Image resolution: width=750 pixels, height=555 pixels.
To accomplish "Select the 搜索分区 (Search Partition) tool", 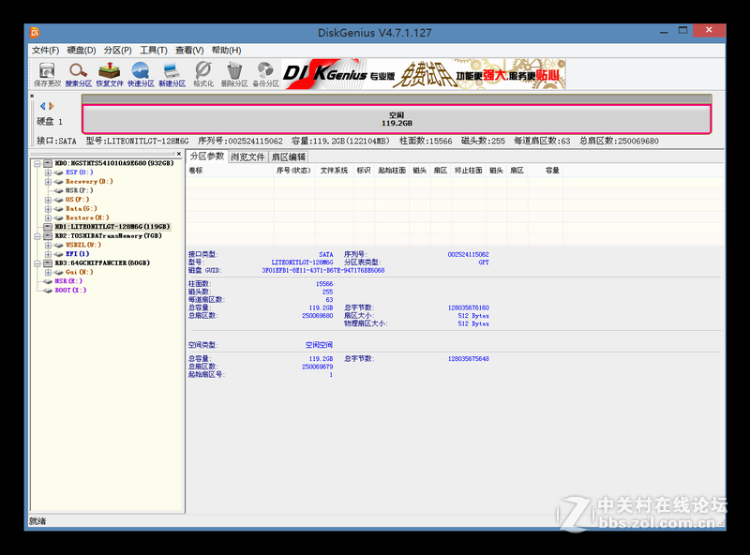I will (x=78, y=72).
